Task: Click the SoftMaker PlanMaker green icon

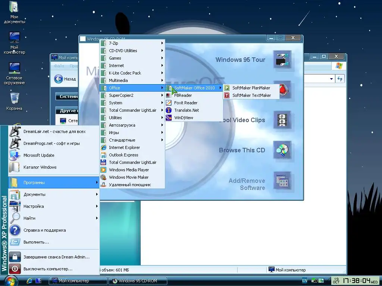Action: tap(227, 88)
